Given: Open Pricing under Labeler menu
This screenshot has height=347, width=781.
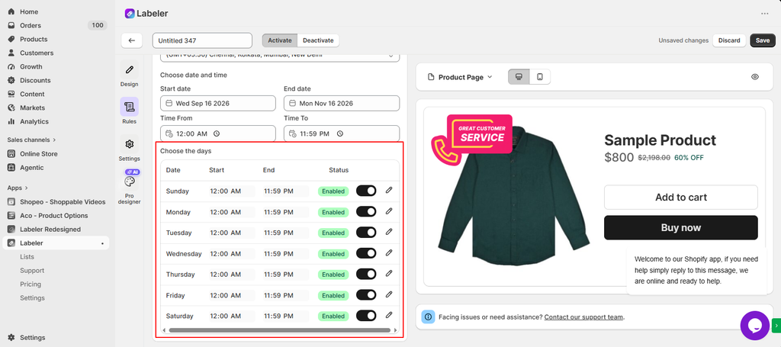Looking at the screenshot, I should [31, 284].
